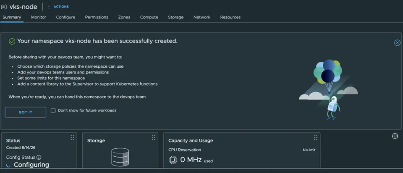Click the vks-node namespace icon
Viewport: 403px width, 173px height.
4,7
